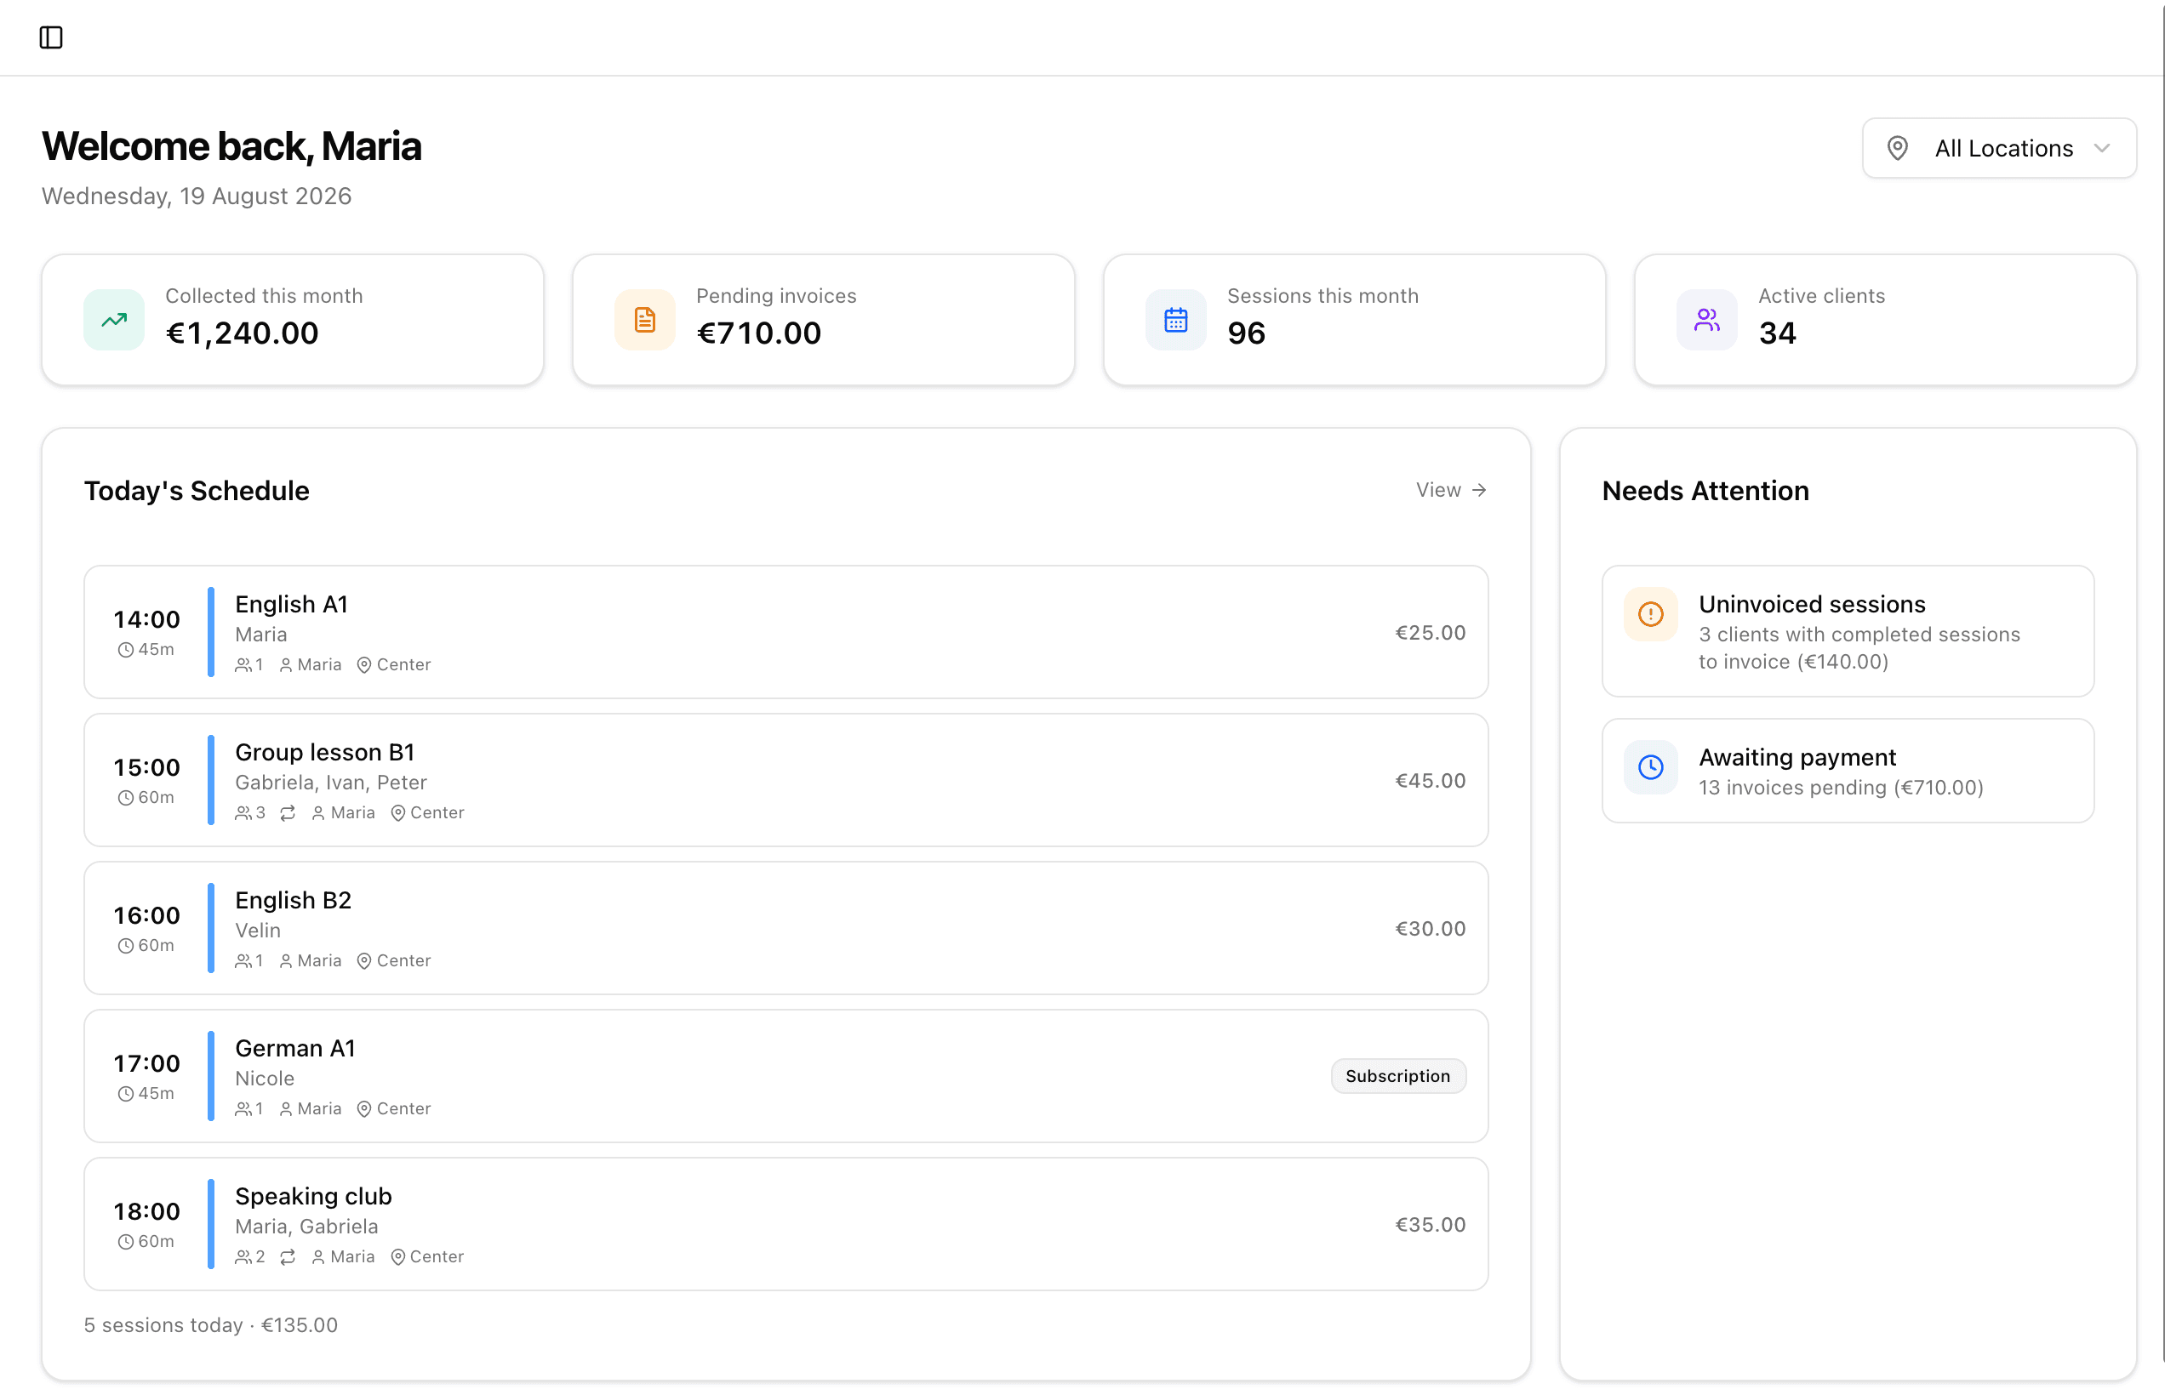Click the Subscription badge on German A1
This screenshot has width=2165, height=1395.
coord(1397,1076)
